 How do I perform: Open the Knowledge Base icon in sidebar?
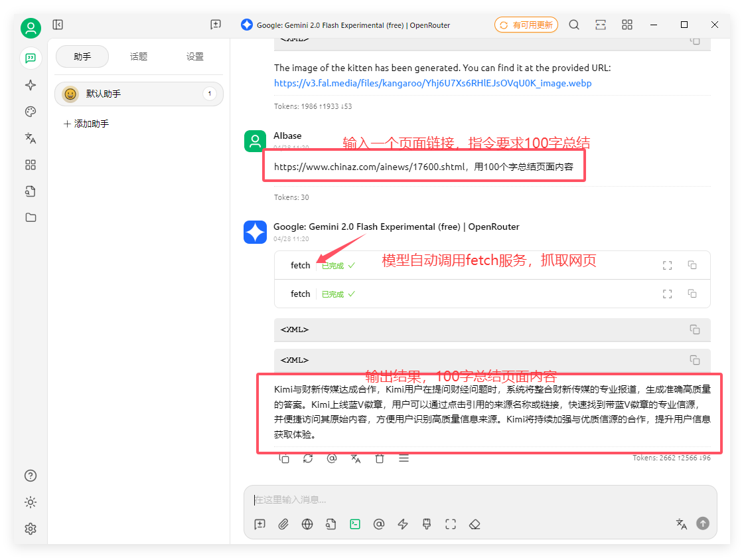31,191
